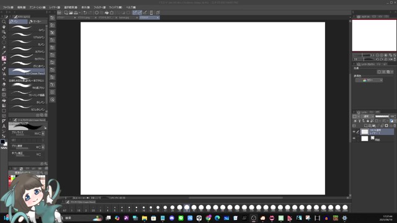Select the DJ-Cream Pencil brush
Image resolution: width=397 pixels, height=223 pixels.
[x=27, y=72]
